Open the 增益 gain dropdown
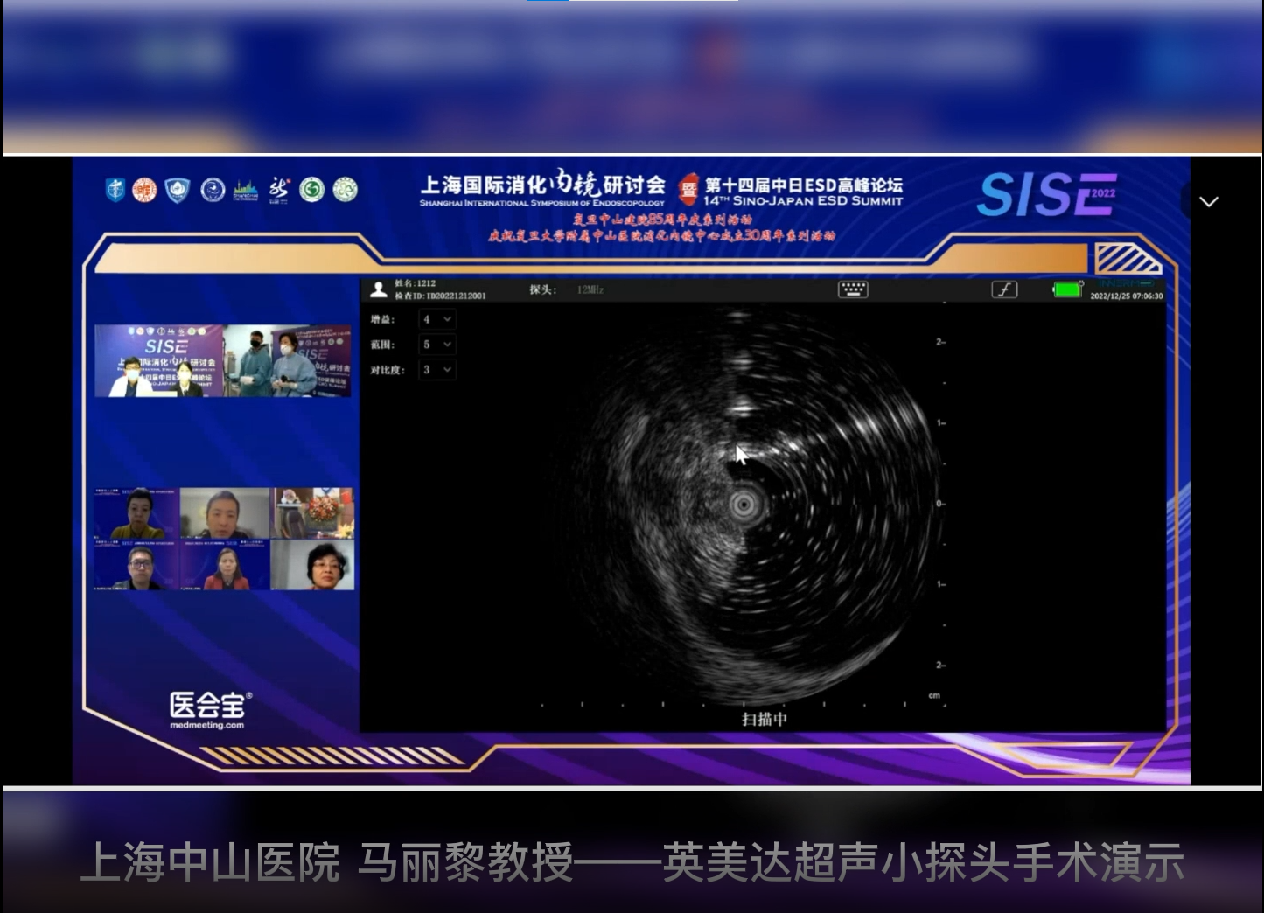This screenshot has width=1264, height=913. pos(437,319)
